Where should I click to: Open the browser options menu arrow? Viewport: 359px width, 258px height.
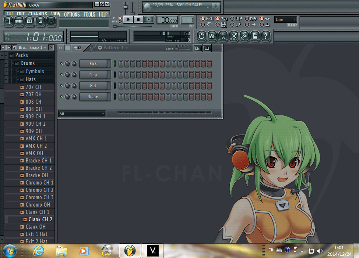tap(3, 47)
